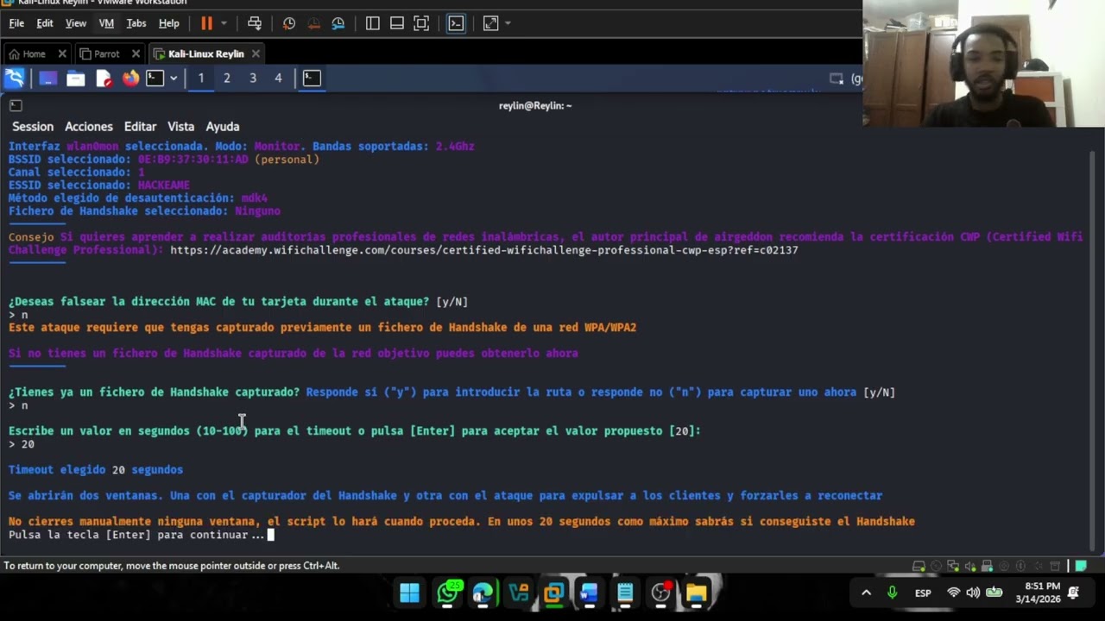Viewport: 1105px width, 621px height.
Task: Launch the text editor from Kali panel
Action: (x=104, y=78)
